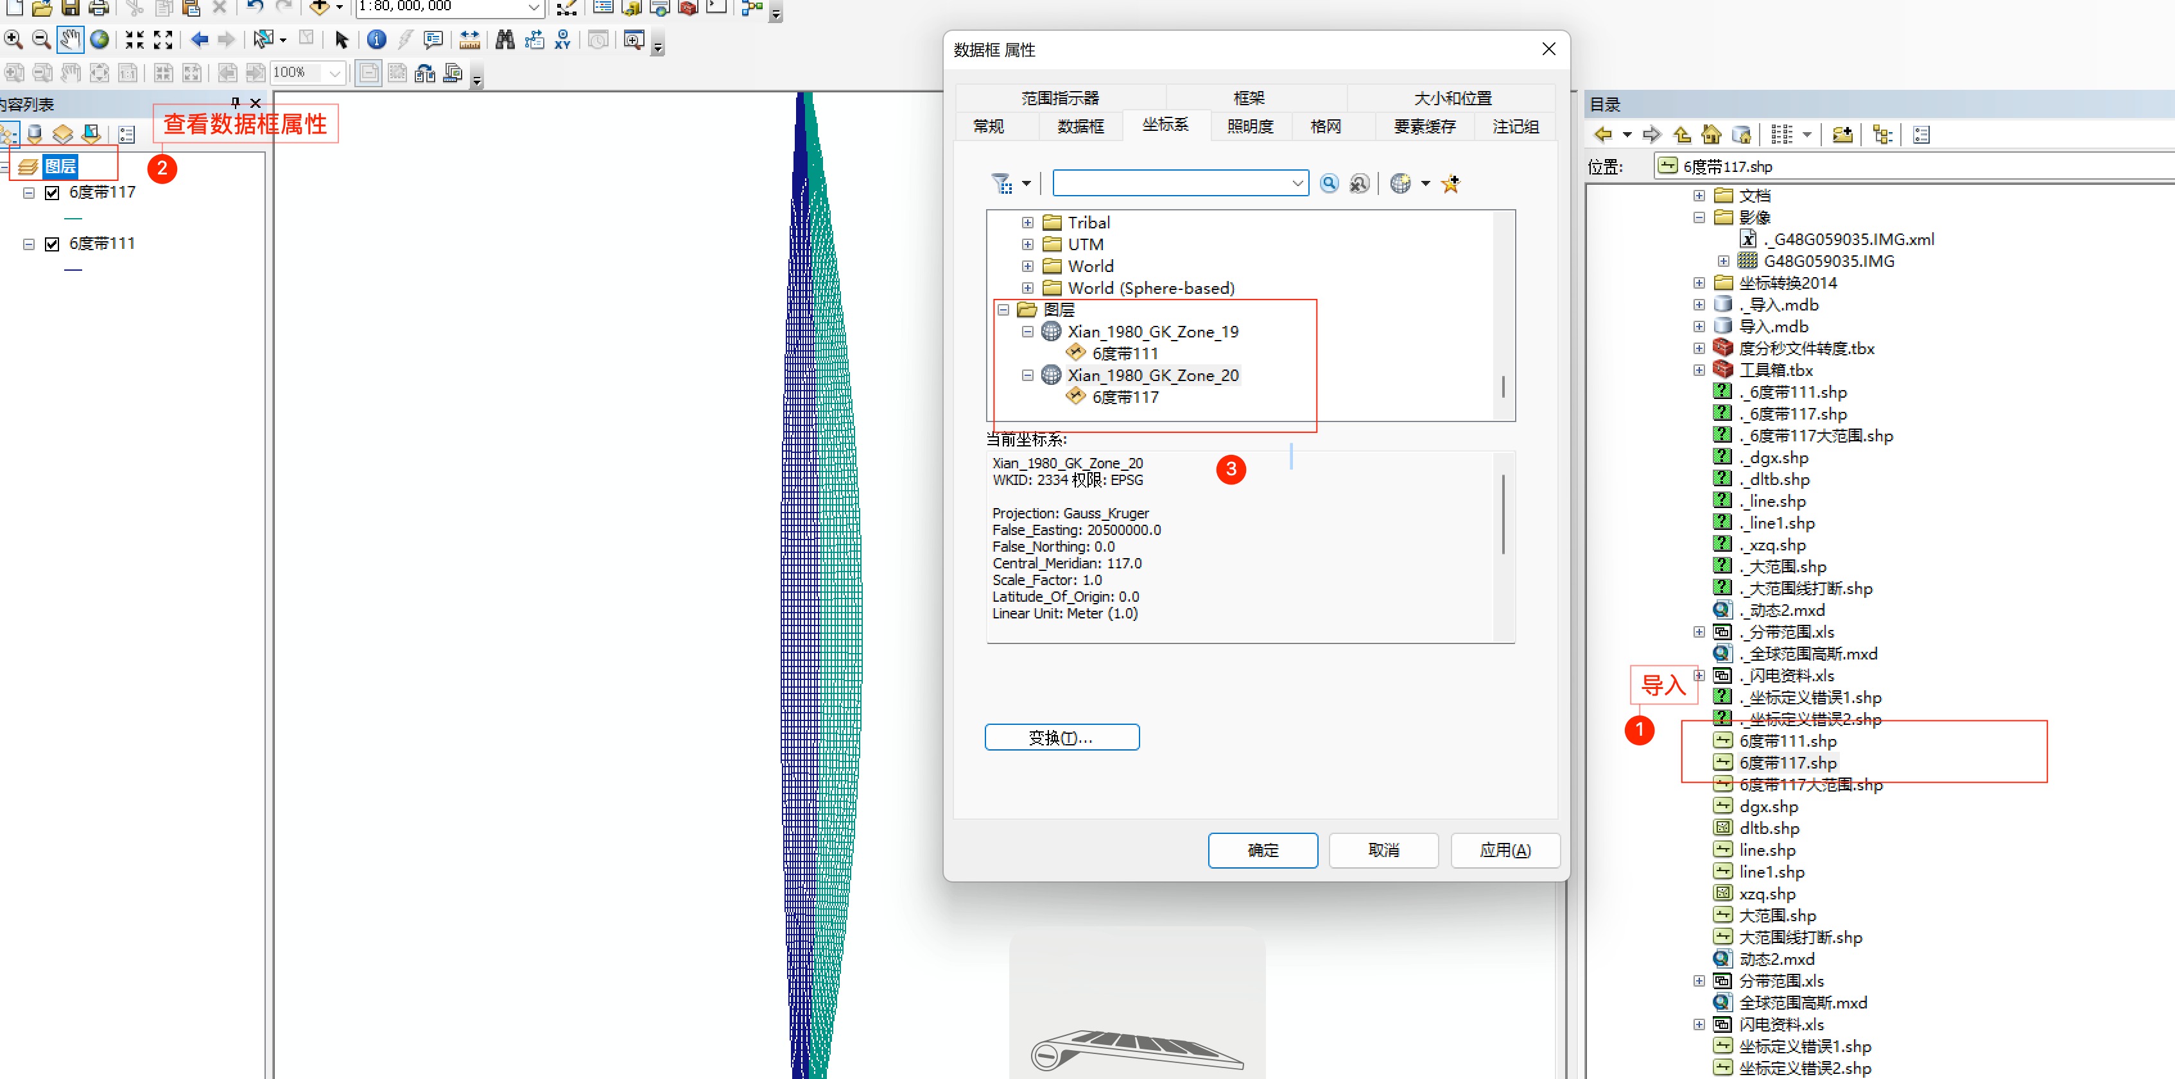Click the Fixed Zoom In toolbar icon
The image size is (2175, 1079).
point(134,38)
